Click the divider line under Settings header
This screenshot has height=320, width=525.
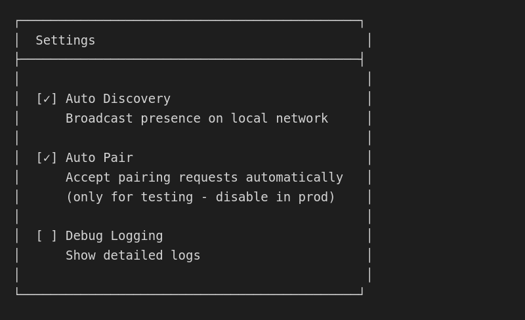click(x=189, y=59)
